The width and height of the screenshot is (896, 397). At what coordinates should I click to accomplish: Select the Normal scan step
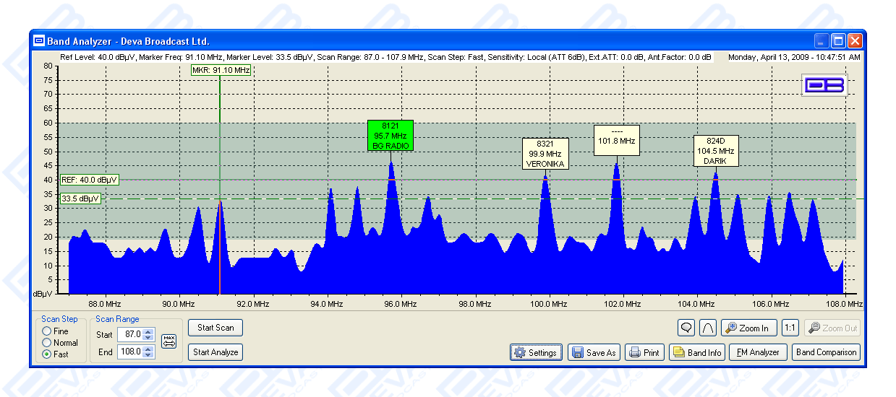tap(47, 343)
